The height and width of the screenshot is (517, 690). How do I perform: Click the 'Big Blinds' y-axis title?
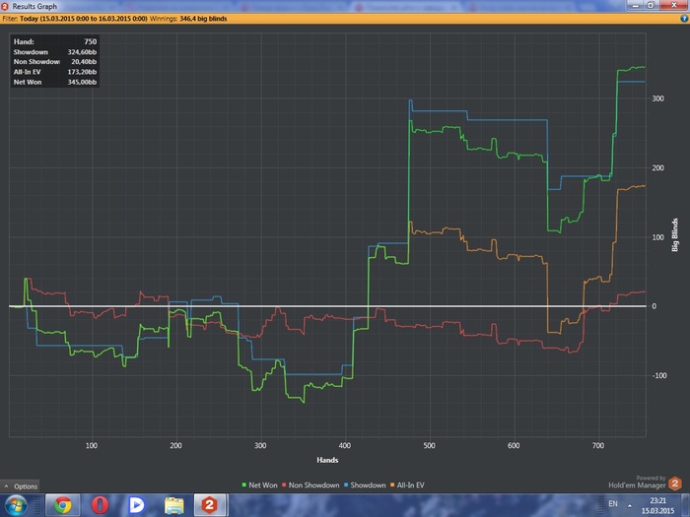click(674, 235)
